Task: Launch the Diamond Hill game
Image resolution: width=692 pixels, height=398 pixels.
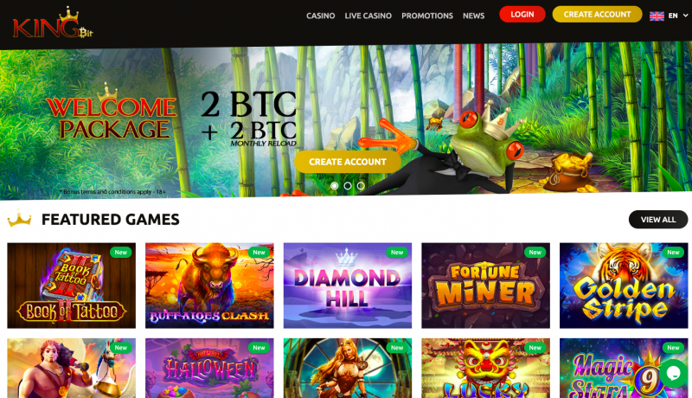Action: coord(348,286)
